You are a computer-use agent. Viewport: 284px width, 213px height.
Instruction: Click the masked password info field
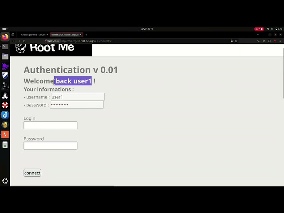click(77, 105)
